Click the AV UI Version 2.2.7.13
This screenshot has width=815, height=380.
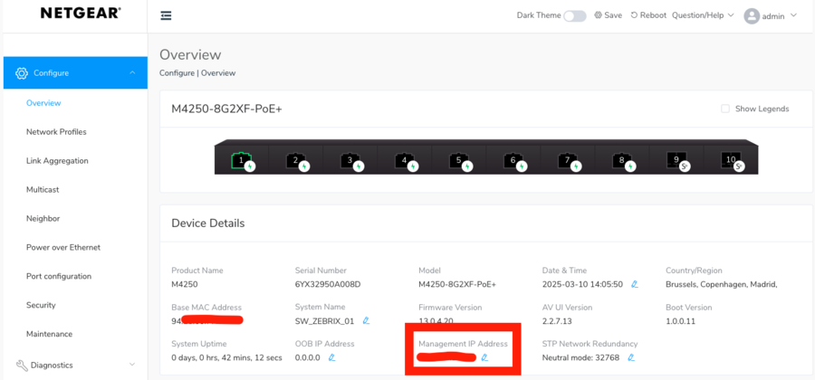coord(557,321)
